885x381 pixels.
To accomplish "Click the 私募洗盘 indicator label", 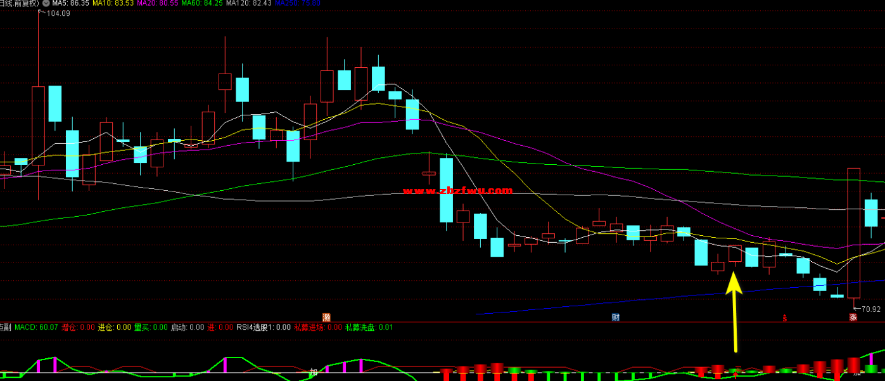I will coord(369,327).
